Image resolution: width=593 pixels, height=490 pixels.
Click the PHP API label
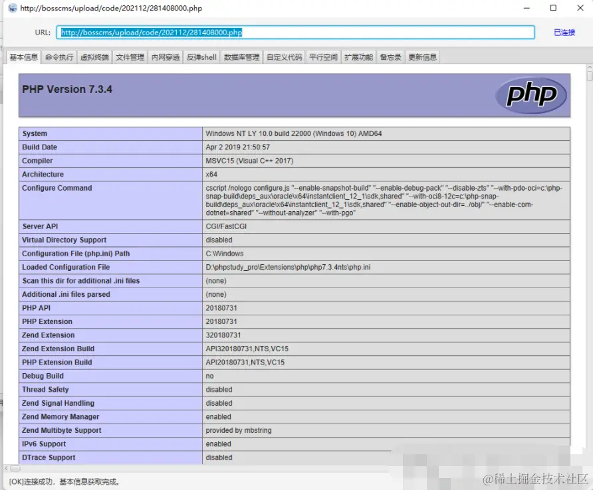coord(36,308)
